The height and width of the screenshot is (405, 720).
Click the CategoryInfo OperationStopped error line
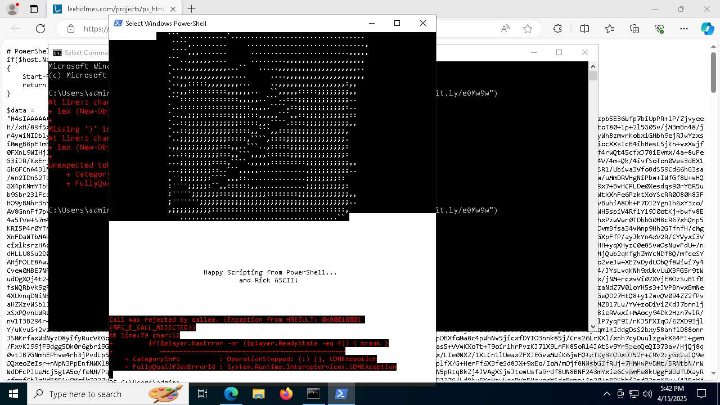(250, 359)
